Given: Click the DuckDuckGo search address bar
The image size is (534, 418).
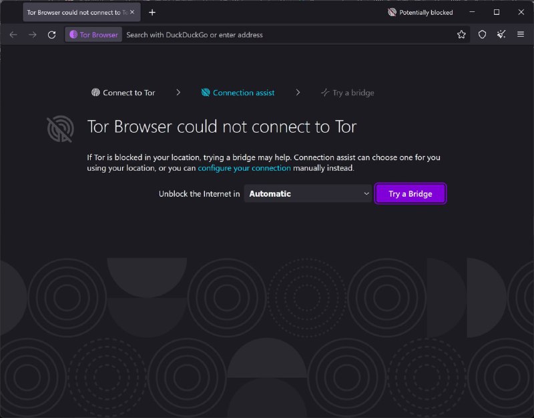Looking at the screenshot, I should pyautogui.click(x=267, y=34).
